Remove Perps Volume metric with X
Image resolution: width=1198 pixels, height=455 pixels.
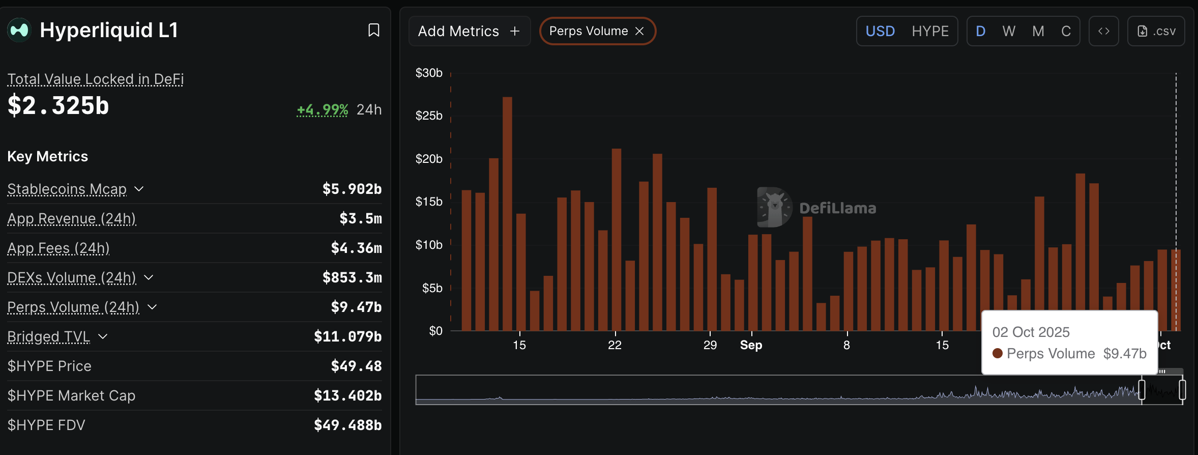640,31
